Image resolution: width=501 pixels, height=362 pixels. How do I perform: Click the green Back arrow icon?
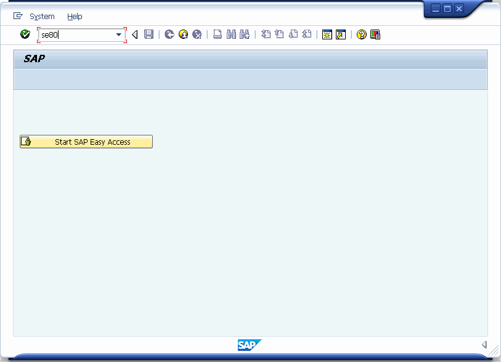169,34
